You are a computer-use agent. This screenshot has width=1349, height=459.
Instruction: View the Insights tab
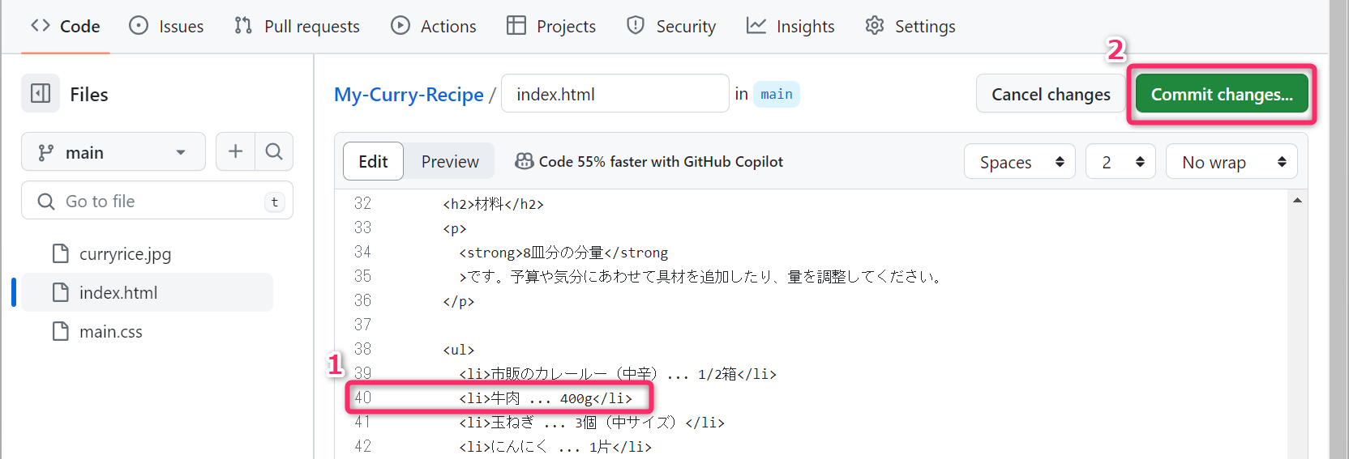point(790,26)
